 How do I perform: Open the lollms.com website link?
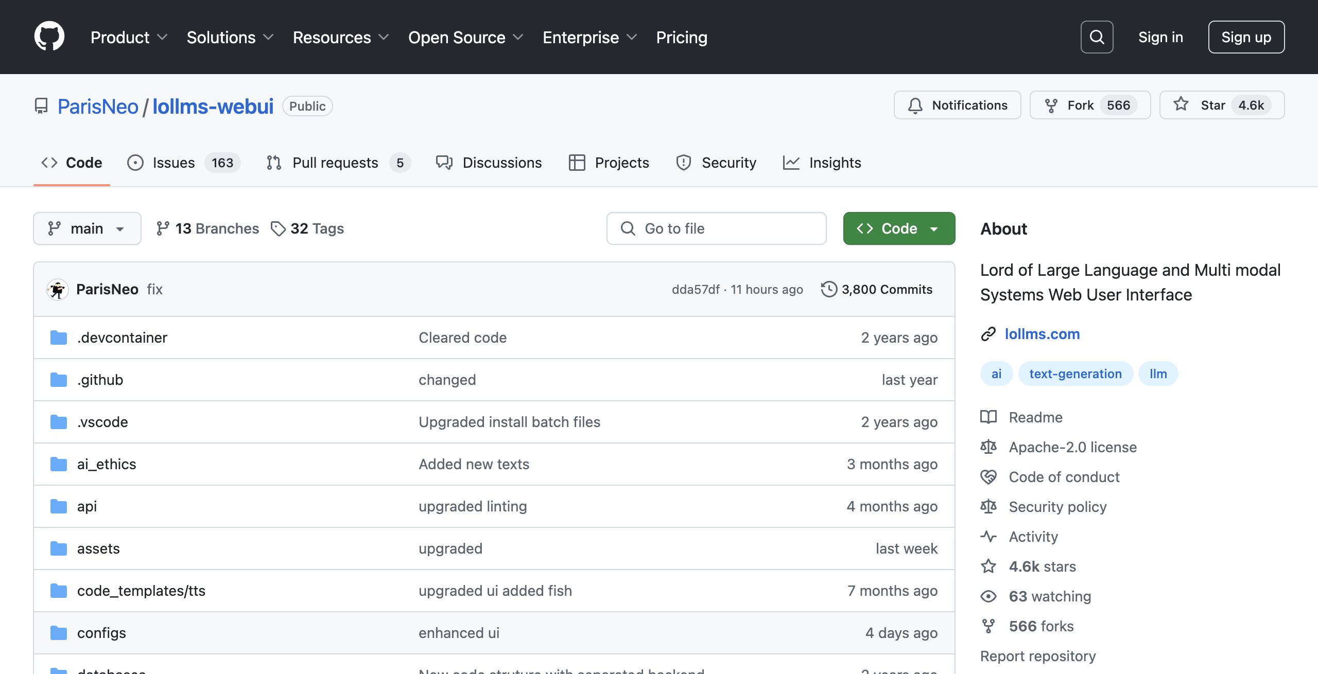coord(1042,334)
